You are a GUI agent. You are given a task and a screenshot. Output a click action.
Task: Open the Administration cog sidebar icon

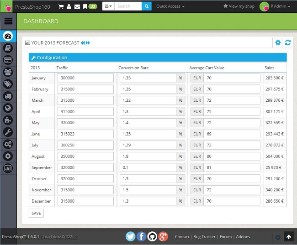[x=8, y=156]
